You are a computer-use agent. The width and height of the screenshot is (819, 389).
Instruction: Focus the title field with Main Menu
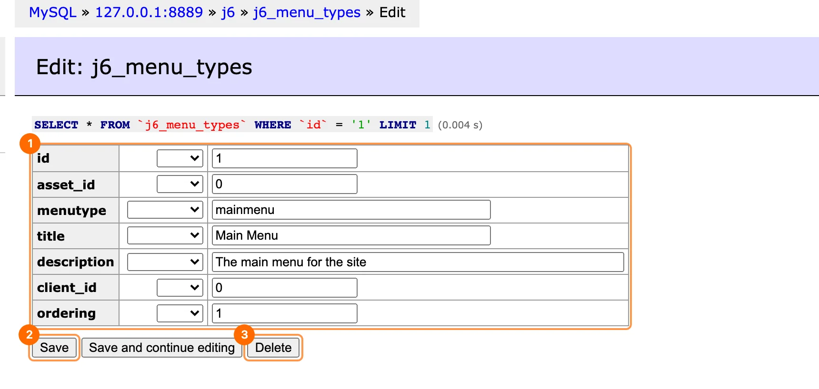click(x=351, y=235)
